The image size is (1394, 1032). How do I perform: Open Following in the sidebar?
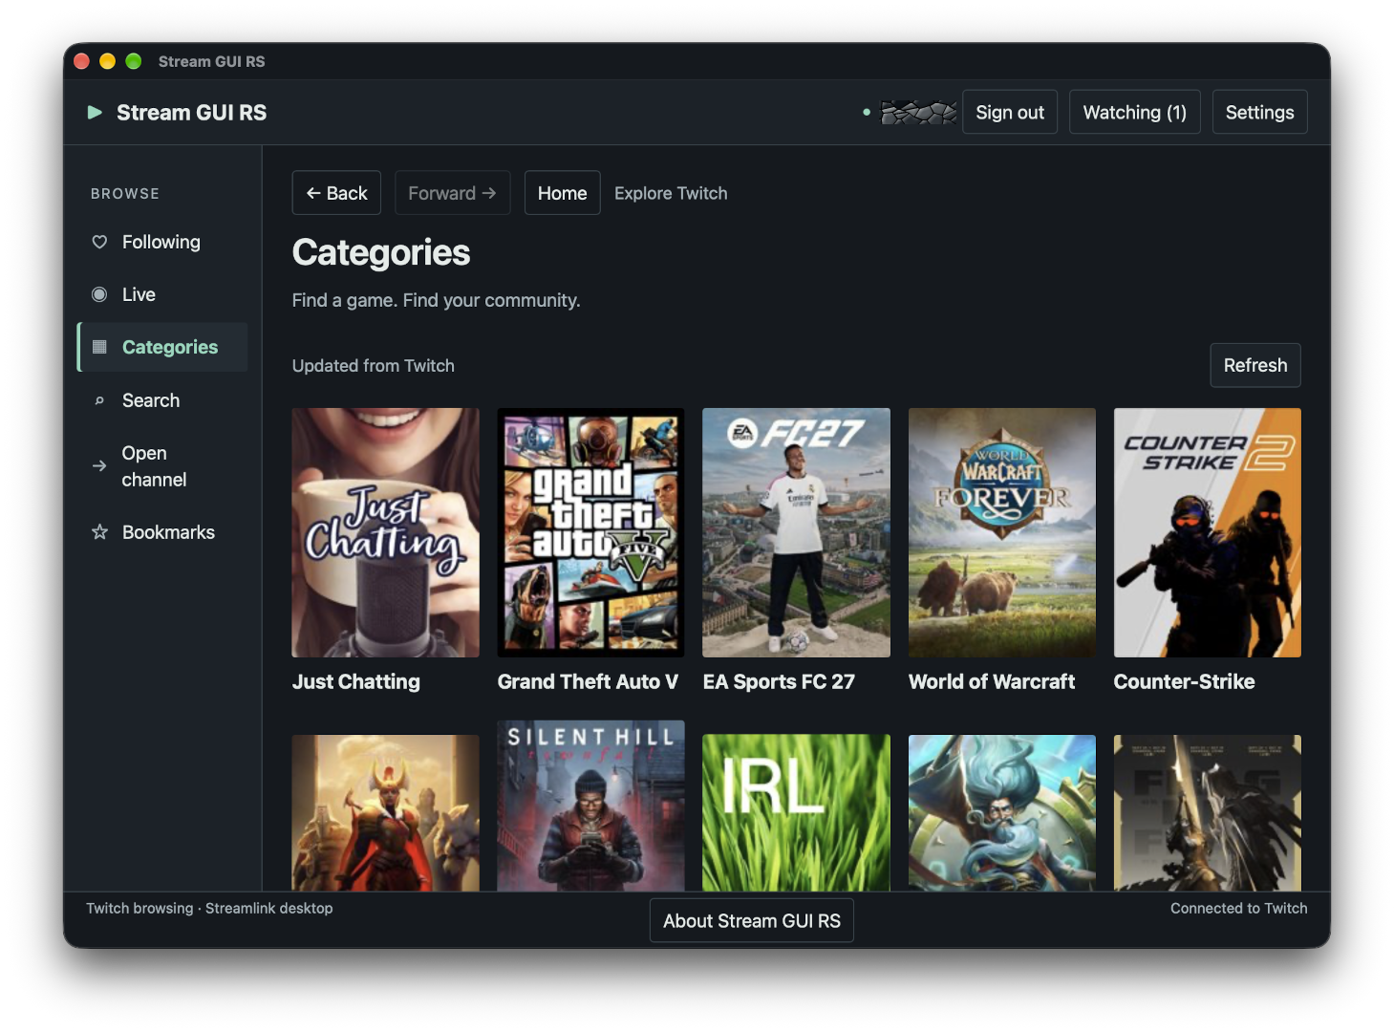pyautogui.click(x=162, y=242)
